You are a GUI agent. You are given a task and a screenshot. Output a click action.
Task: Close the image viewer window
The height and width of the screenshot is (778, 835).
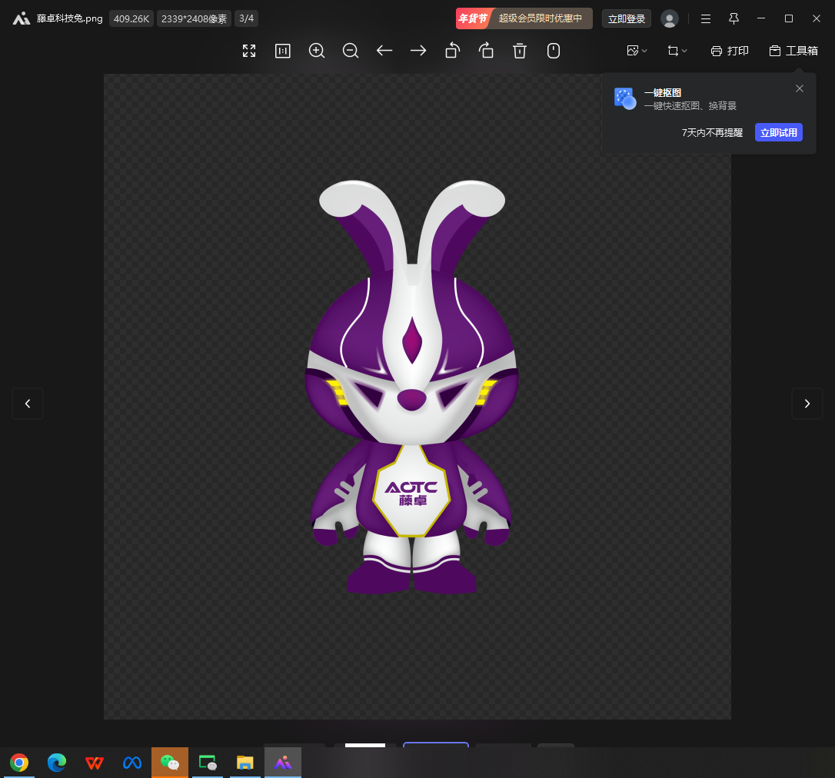817,18
